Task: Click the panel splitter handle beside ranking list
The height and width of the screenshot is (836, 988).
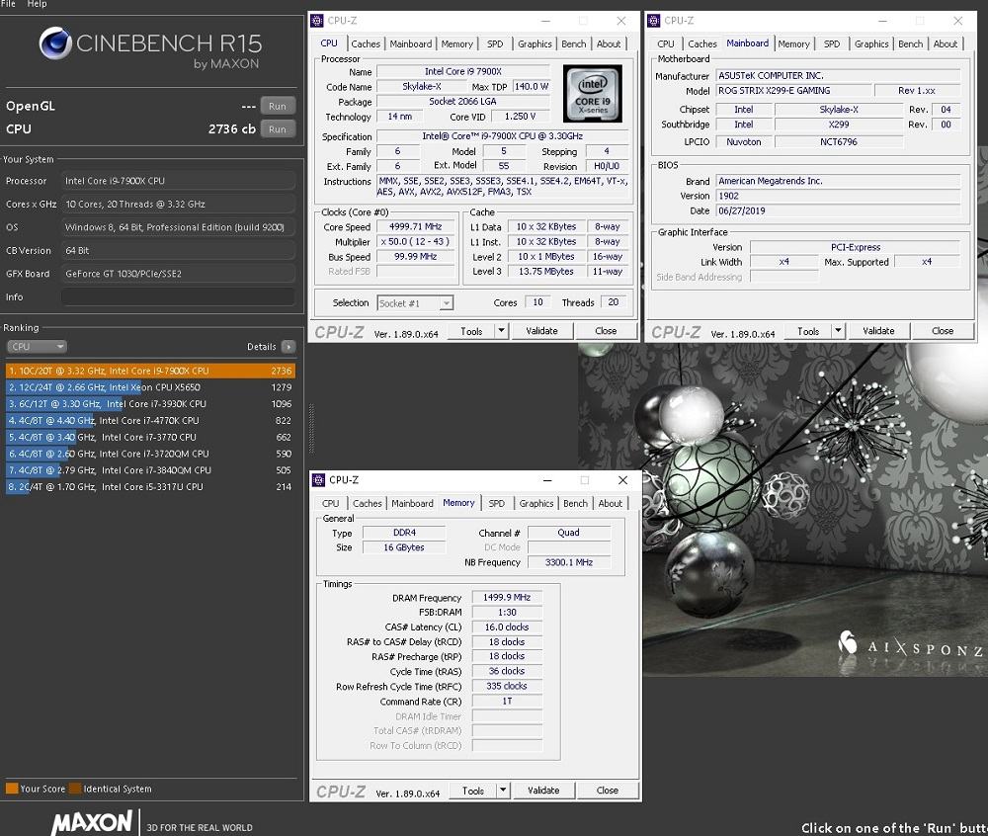Action: pos(311,429)
